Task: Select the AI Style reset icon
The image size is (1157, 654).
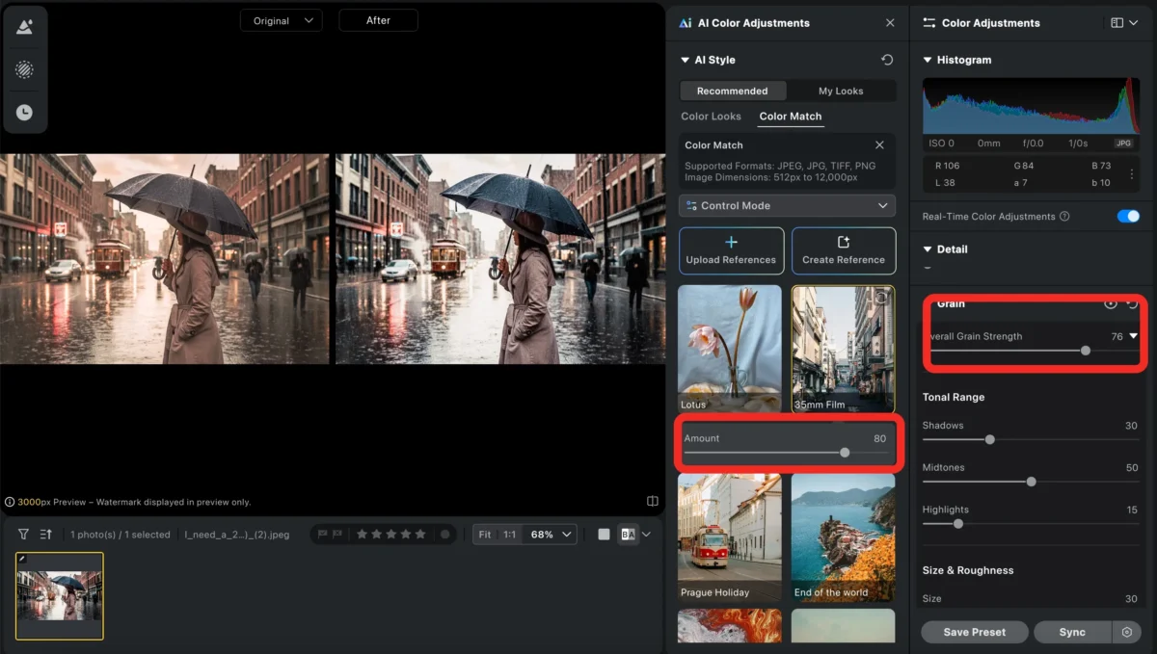Action: pyautogui.click(x=886, y=59)
